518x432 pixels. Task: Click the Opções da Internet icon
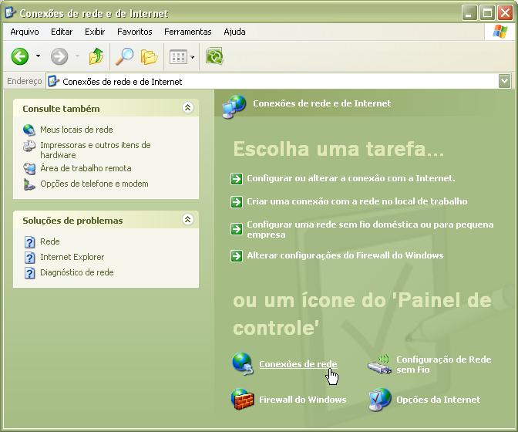pos(380,400)
